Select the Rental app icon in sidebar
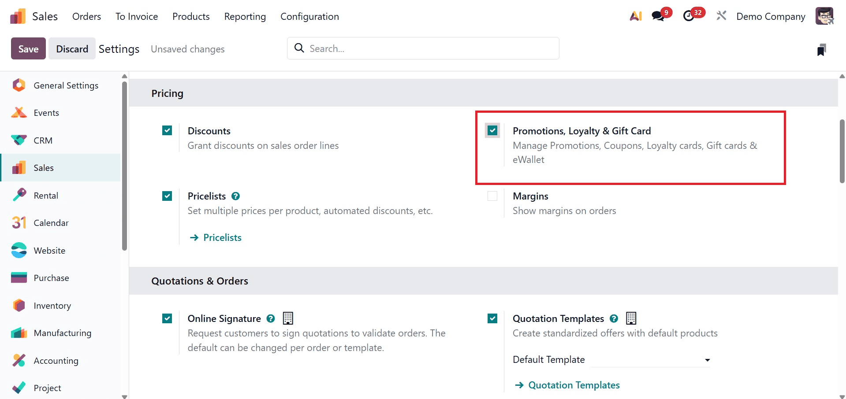The width and height of the screenshot is (846, 399). pyautogui.click(x=19, y=195)
